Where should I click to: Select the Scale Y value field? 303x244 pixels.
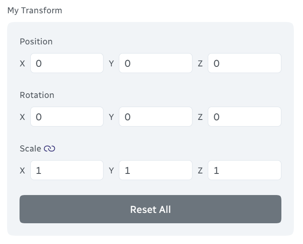(x=155, y=170)
